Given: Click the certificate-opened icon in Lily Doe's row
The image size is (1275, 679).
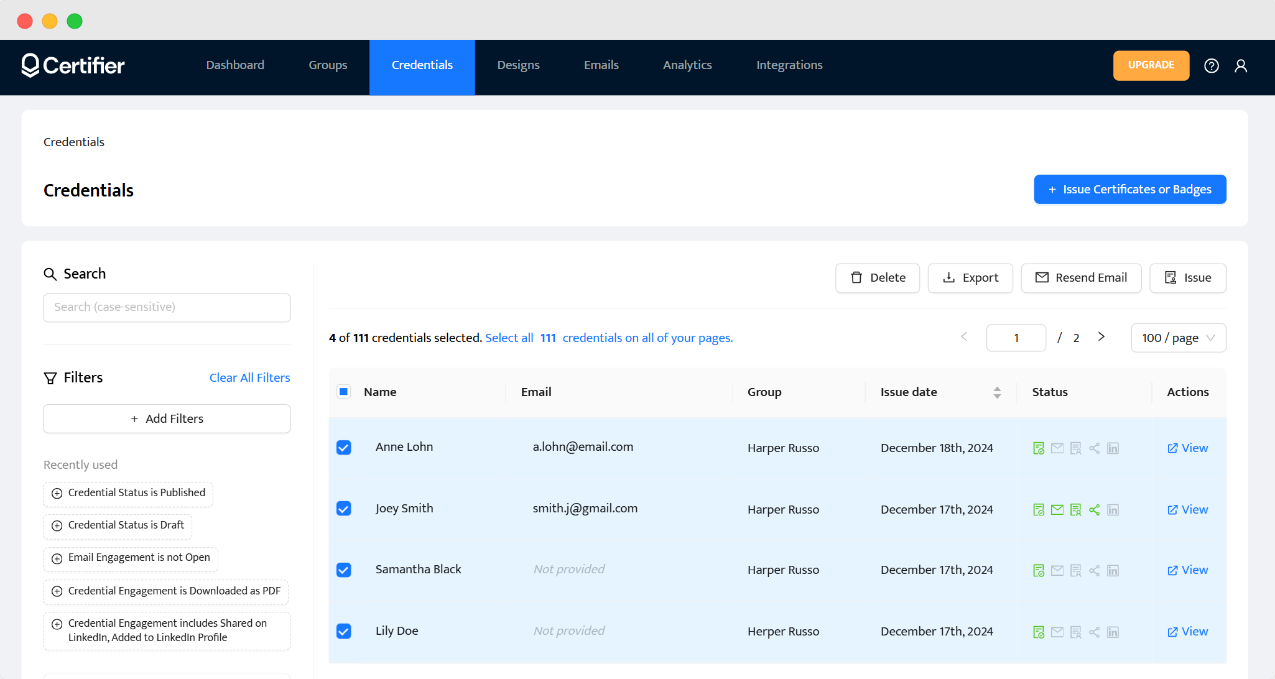Looking at the screenshot, I should click(1075, 632).
